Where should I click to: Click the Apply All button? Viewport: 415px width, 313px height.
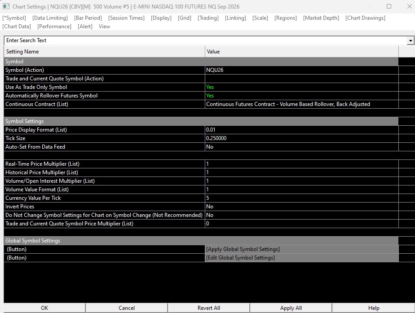pyautogui.click(x=291, y=308)
